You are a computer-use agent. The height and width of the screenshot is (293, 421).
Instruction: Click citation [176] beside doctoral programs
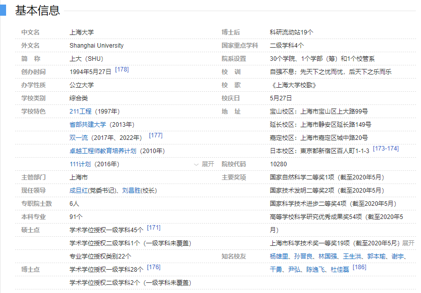click(x=154, y=267)
